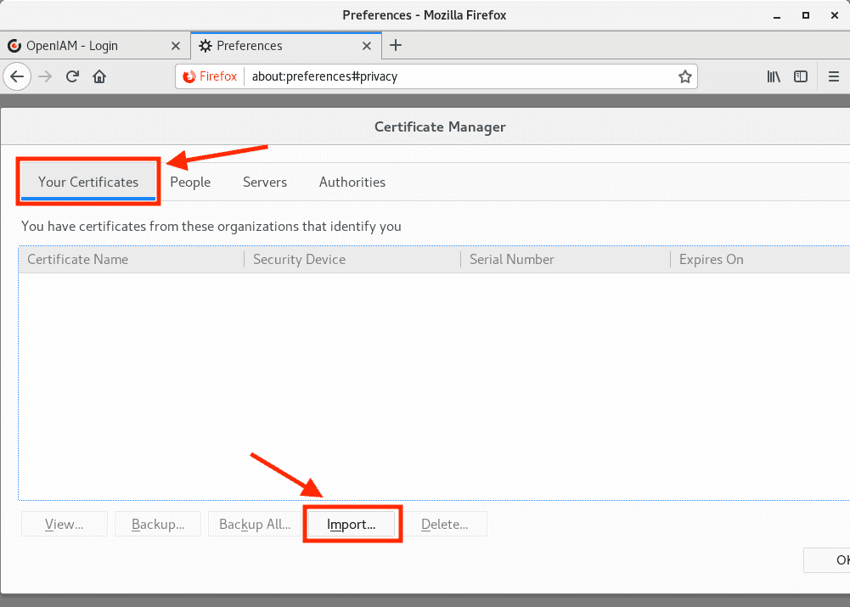Open the Library bookmarks and history icon
The height and width of the screenshot is (607, 850).
(774, 76)
